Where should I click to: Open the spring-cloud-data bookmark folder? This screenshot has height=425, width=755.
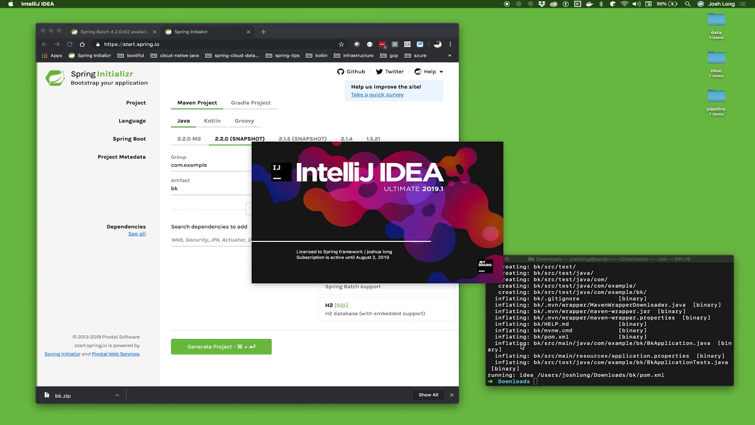click(x=232, y=55)
